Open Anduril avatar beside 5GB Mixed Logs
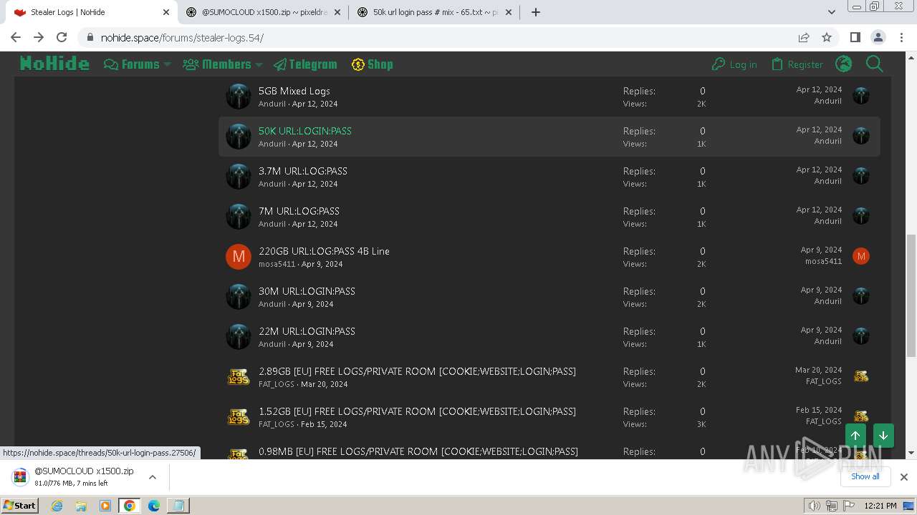 (239, 96)
